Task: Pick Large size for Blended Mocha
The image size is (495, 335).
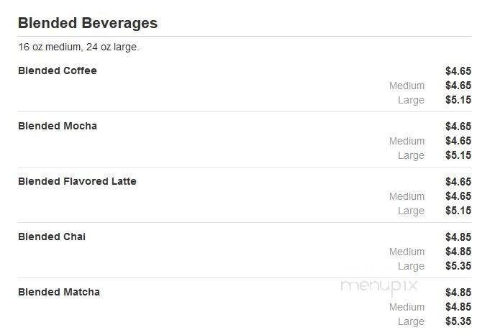Action: pos(411,155)
